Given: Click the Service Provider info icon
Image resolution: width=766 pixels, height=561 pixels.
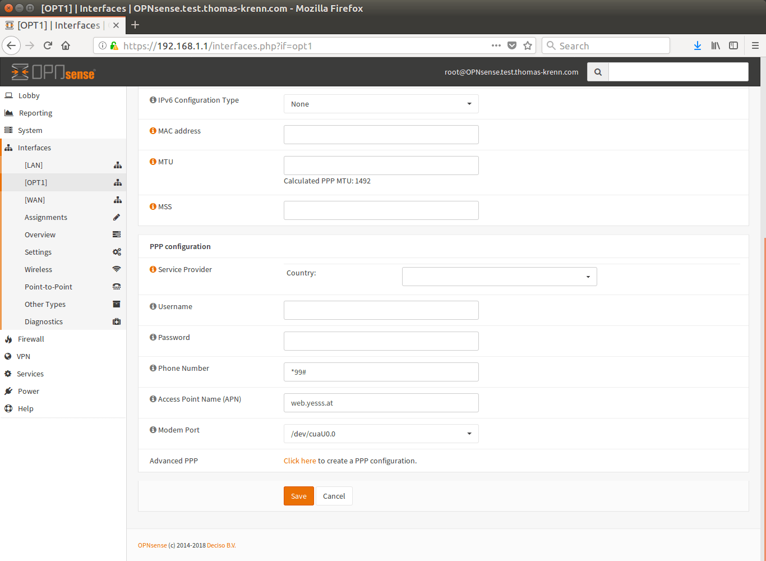Looking at the screenshot, I should coord(153,269).
